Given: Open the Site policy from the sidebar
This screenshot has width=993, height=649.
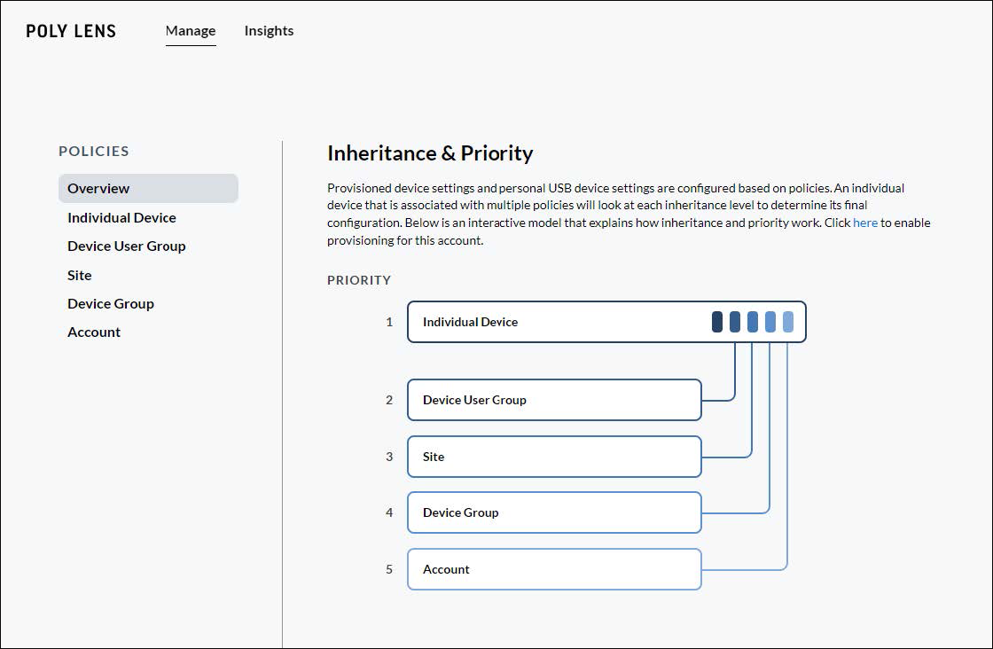Looking at the screenshot, I should click(x=79, y=275).
